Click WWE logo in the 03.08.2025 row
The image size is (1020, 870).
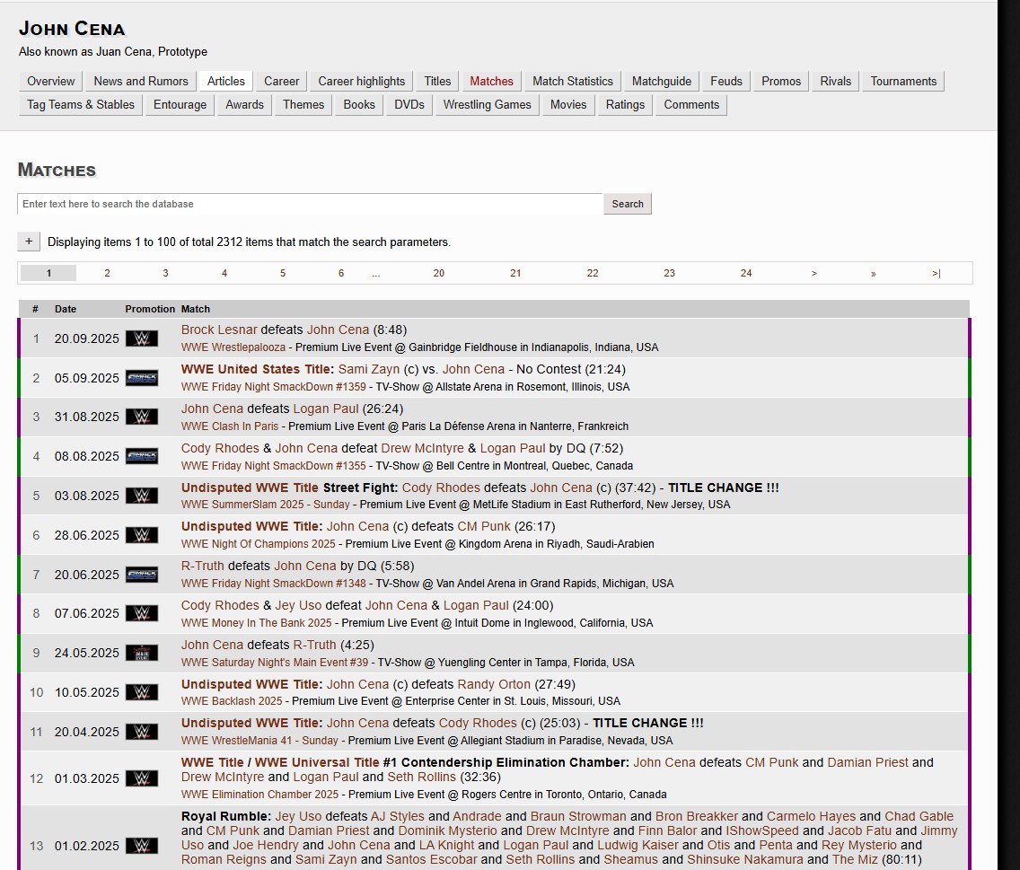click(x=141, y=496)
